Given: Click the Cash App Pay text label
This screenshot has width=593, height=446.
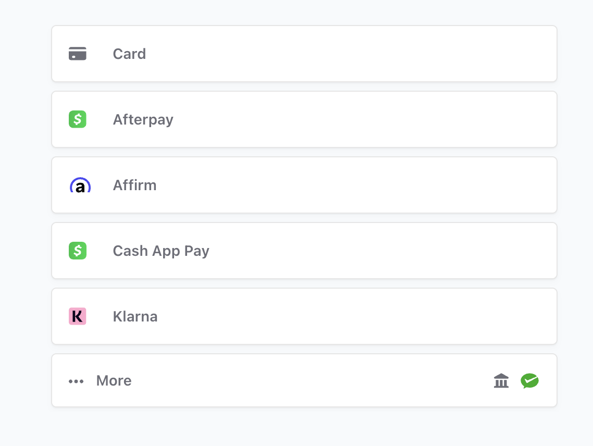Looking at the screenshot, I should 161,251.
